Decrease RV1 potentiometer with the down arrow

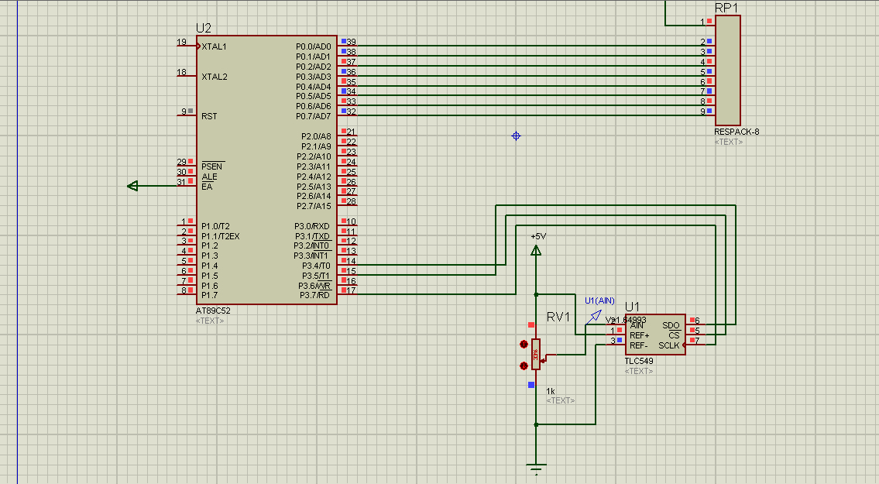tap(524, 366)
